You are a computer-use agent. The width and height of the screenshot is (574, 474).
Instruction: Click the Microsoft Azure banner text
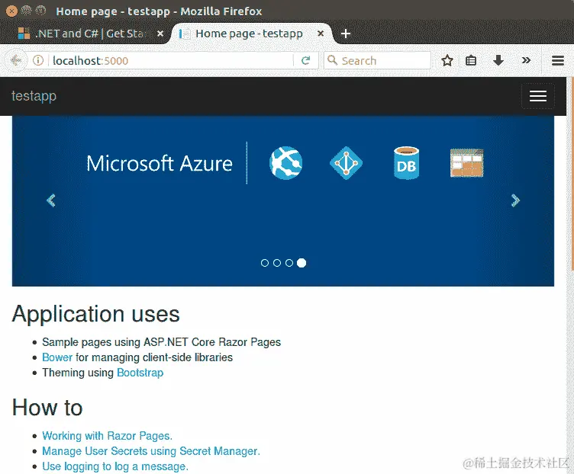(x=160, y=163)
